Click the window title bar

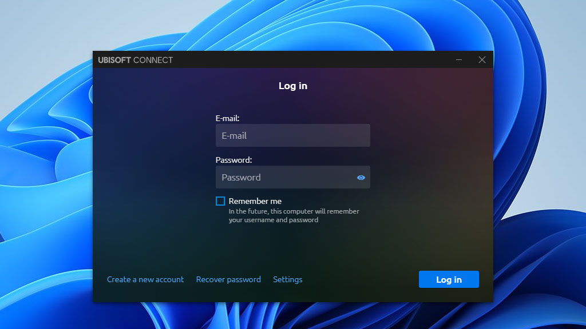[315, 59]
